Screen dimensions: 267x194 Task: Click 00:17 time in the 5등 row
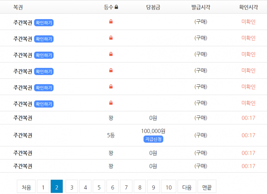pos(248,135)
